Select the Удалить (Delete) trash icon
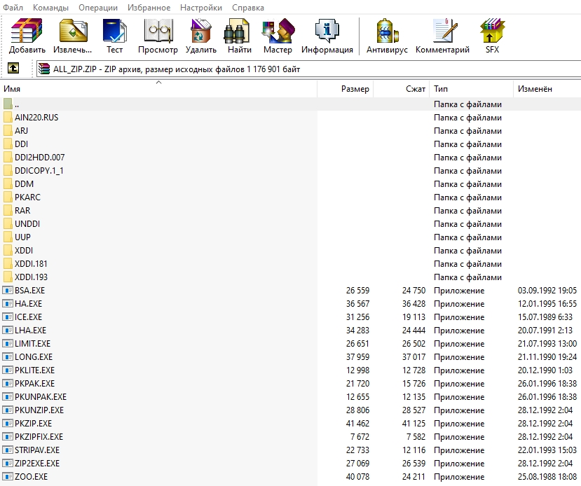 pyautogui.click(x=201, y=36)
